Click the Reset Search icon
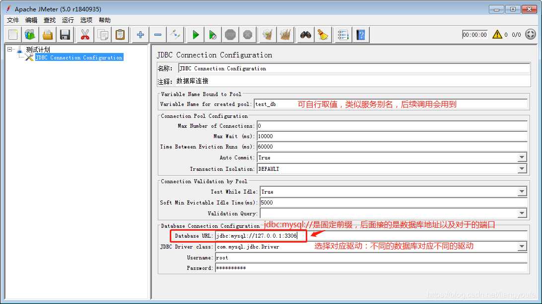The width and height of the screenshot is (542, 304). [323, 35]
